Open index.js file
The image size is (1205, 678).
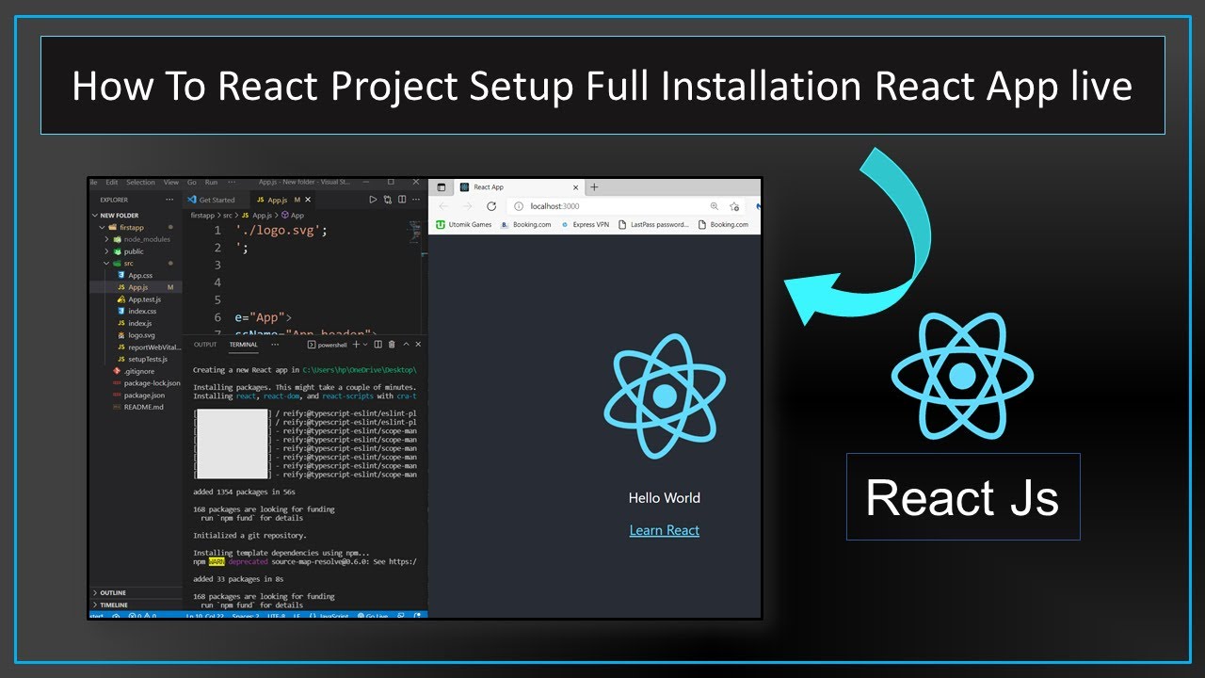[x=136, y=323]
